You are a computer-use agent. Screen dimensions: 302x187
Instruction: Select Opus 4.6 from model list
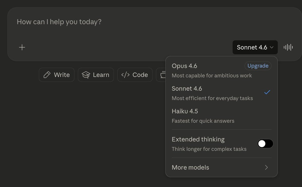(184, 66)
